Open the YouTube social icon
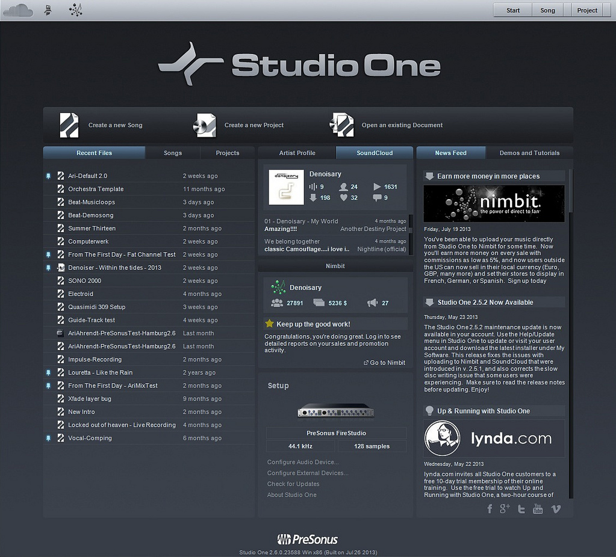The image size is (616, 557). point(538,509)
